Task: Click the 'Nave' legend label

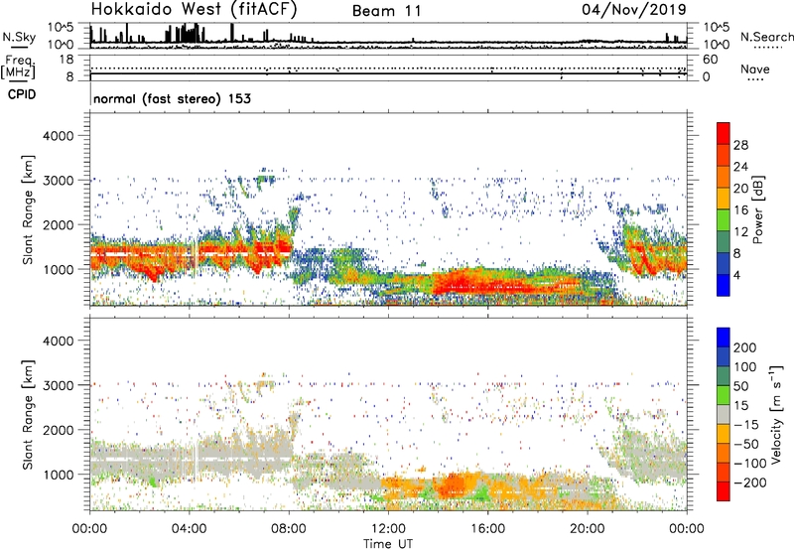Action: (x=755, y=69)
